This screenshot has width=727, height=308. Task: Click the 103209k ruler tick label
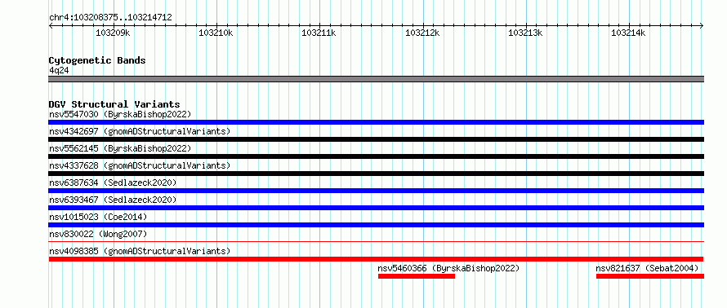pos(113,33)
